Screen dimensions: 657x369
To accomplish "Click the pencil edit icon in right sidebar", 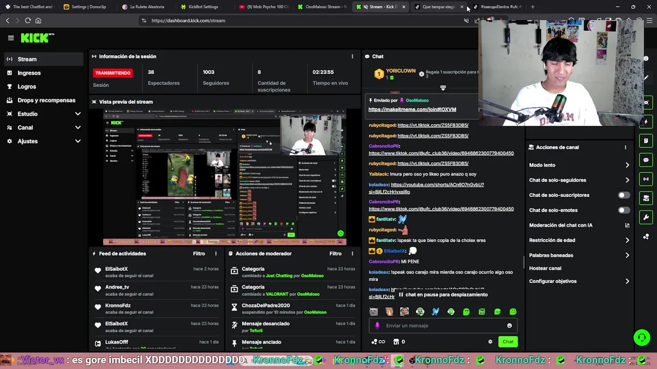I will [x=646, y=78].
